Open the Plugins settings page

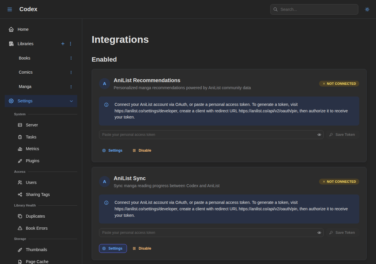click(x=32, y=161)
